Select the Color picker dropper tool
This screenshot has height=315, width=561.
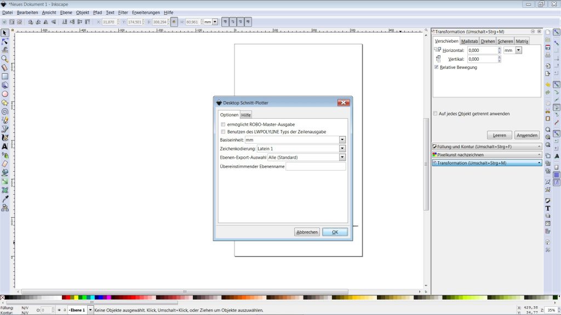click(5, 199)
